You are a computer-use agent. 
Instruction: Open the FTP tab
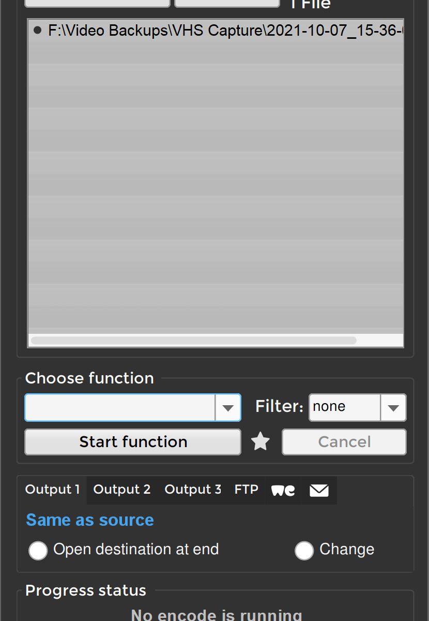click(246, 490)
